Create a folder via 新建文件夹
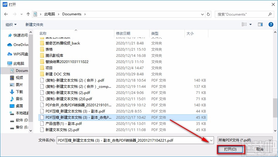 (x=34, y=24)
